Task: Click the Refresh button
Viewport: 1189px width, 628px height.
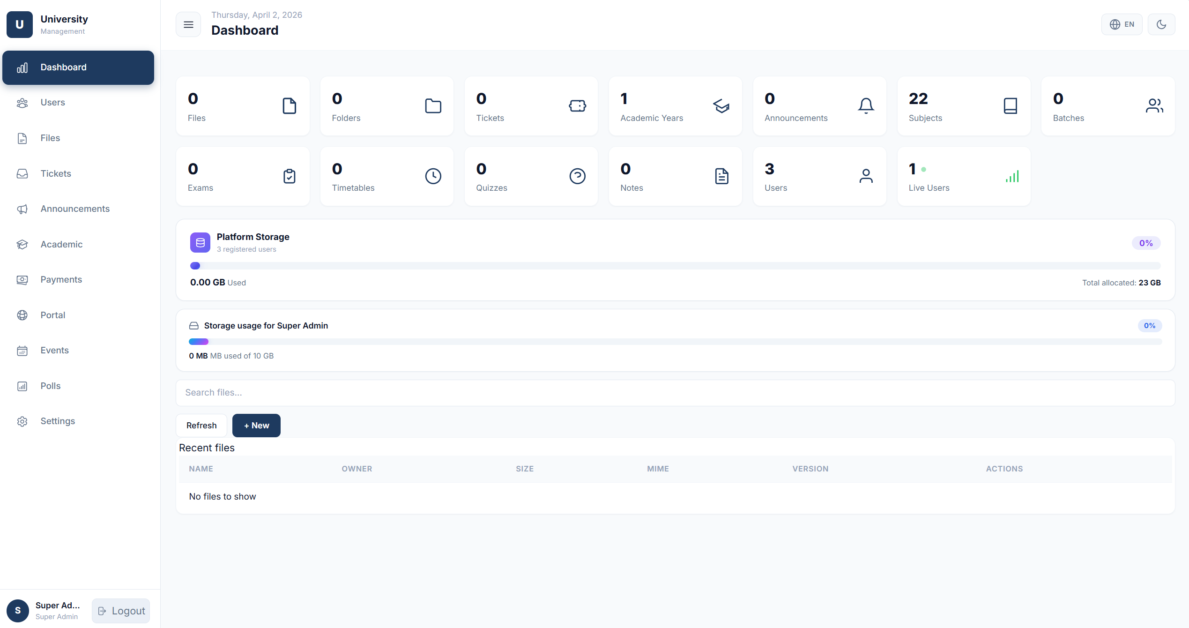Action: pos(201,425)
